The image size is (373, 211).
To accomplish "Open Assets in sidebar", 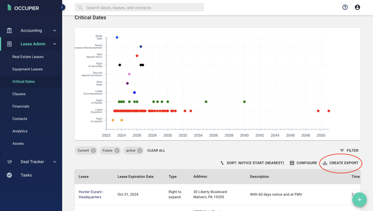I will [x=18, y=143].
